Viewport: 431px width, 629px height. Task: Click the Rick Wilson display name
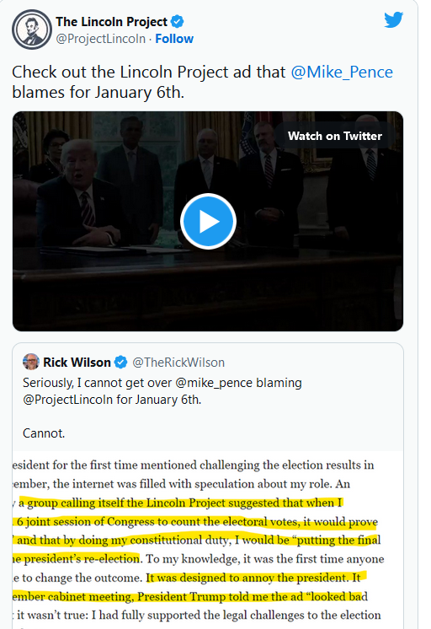pyautogui.click(x=77, y=363)
